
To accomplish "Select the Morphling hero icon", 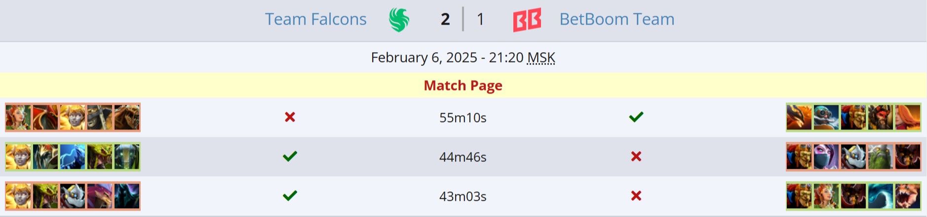I will 880,196.
